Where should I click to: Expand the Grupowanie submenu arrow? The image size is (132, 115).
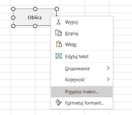(x=108, y=68)
